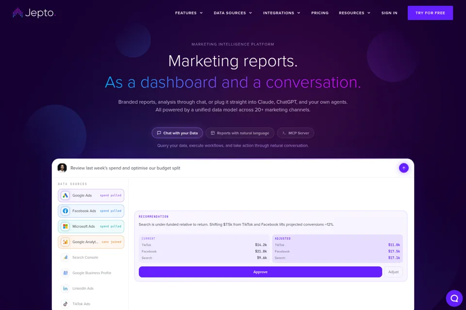Click the LinkedIn Ads icon

65,288
